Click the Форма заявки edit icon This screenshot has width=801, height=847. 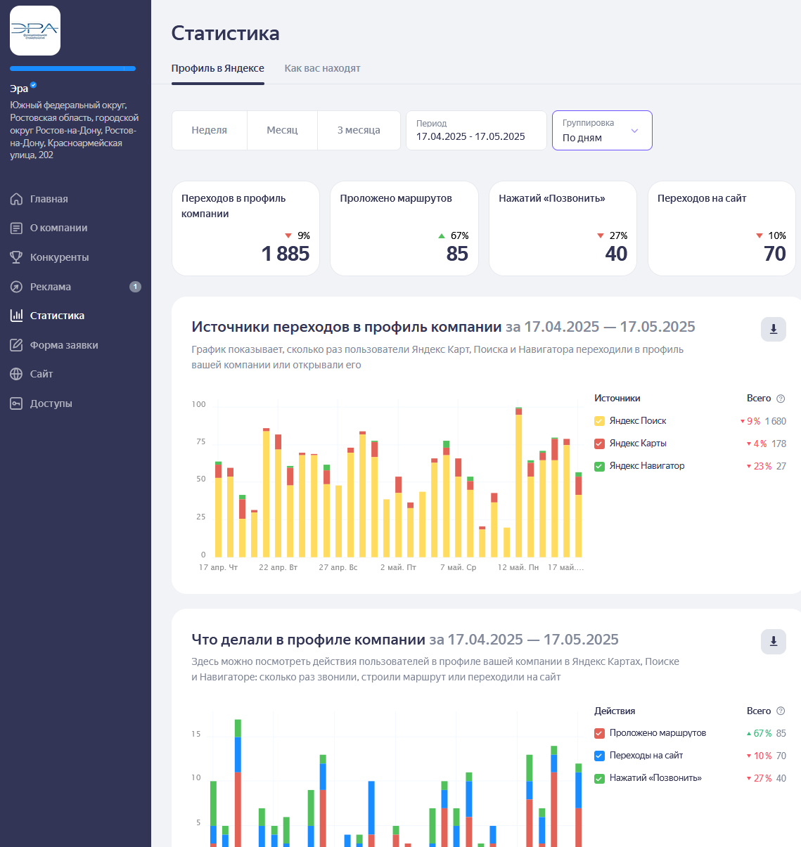[x=16, y=345]
